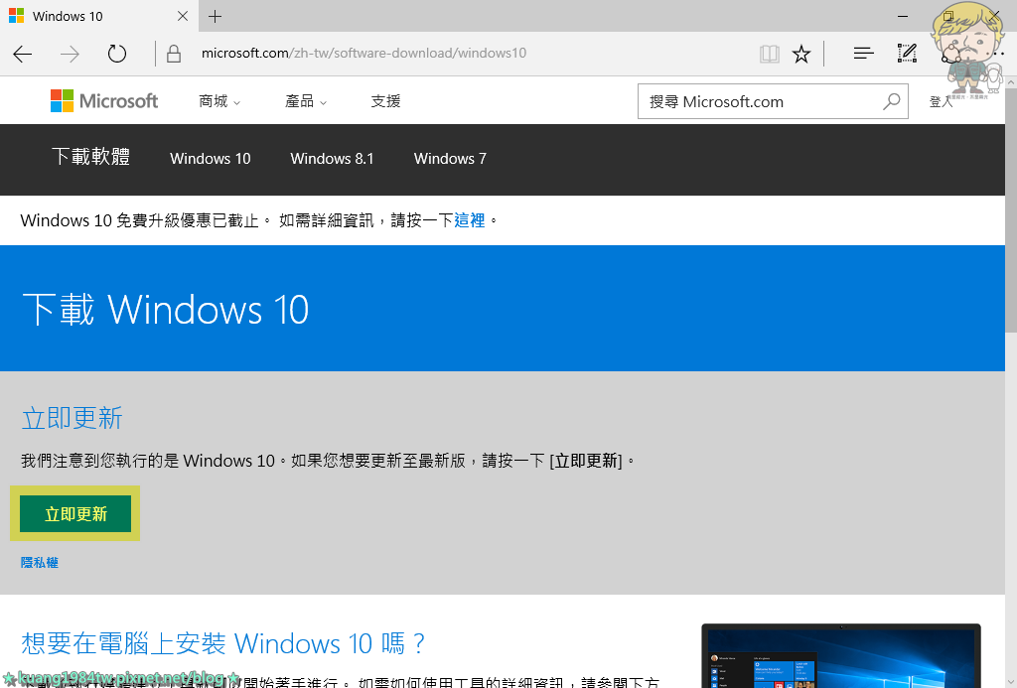Click the 想要在電腦上安裝 Windows 10 嗎? heading

pyautogui.click(x=223, y=643)
